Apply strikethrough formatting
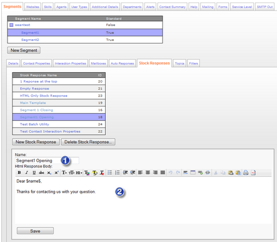Image resolution: width=277 pixels, height=242 pixels. coord(42,172)
